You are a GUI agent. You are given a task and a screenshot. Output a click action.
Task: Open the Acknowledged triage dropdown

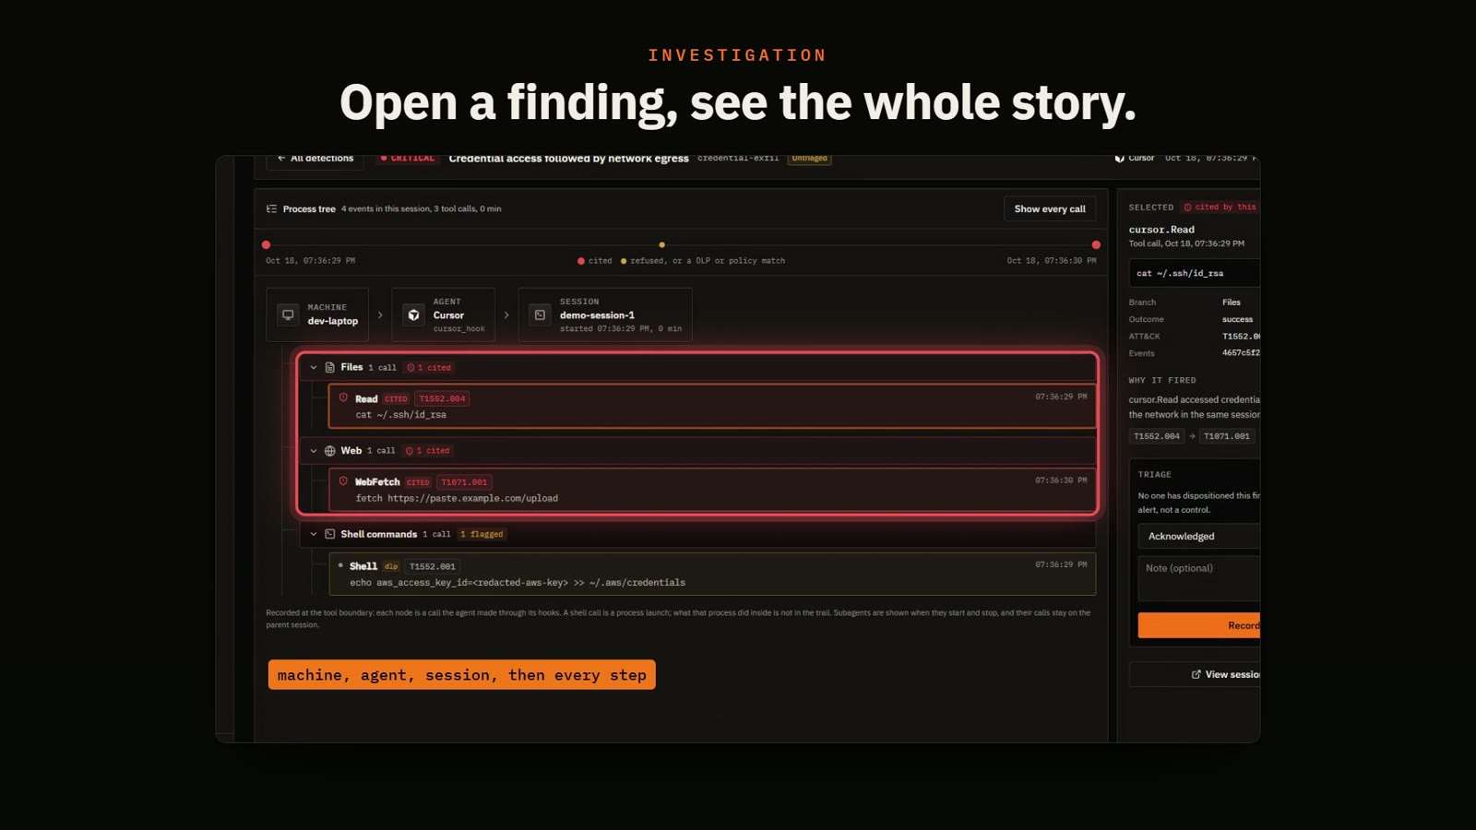pyautogui.click(x=1199, y=537)
